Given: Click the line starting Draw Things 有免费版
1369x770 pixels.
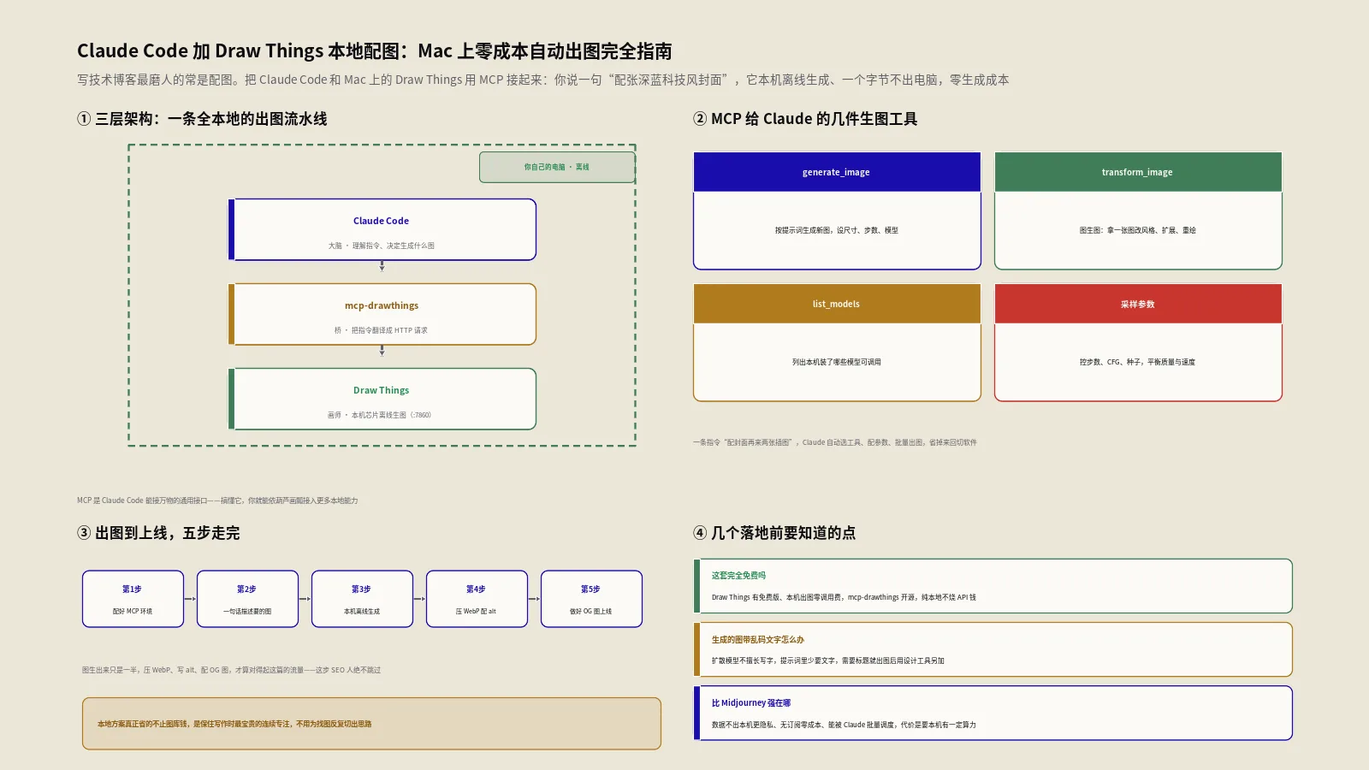Looking at the screenshot, I should pos(844,597).
